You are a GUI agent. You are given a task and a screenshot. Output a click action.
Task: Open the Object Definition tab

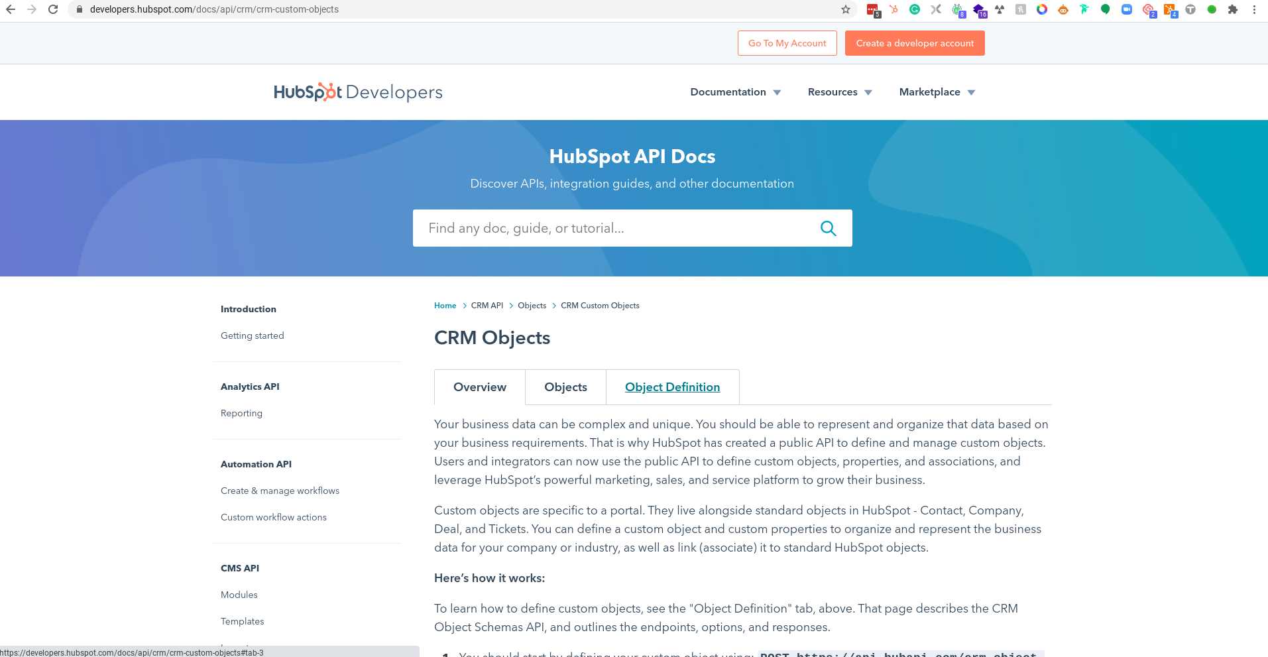click(672, 387)
